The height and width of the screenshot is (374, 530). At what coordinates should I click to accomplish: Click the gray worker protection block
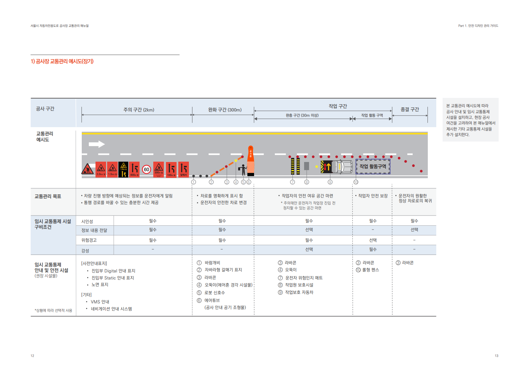(x=307, y=166)
